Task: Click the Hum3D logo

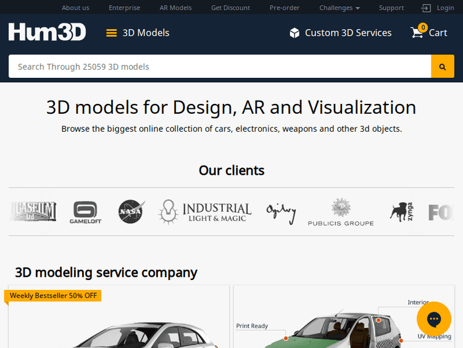Action: pos(47,32)
